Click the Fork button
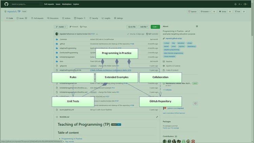 coord(237,12)
